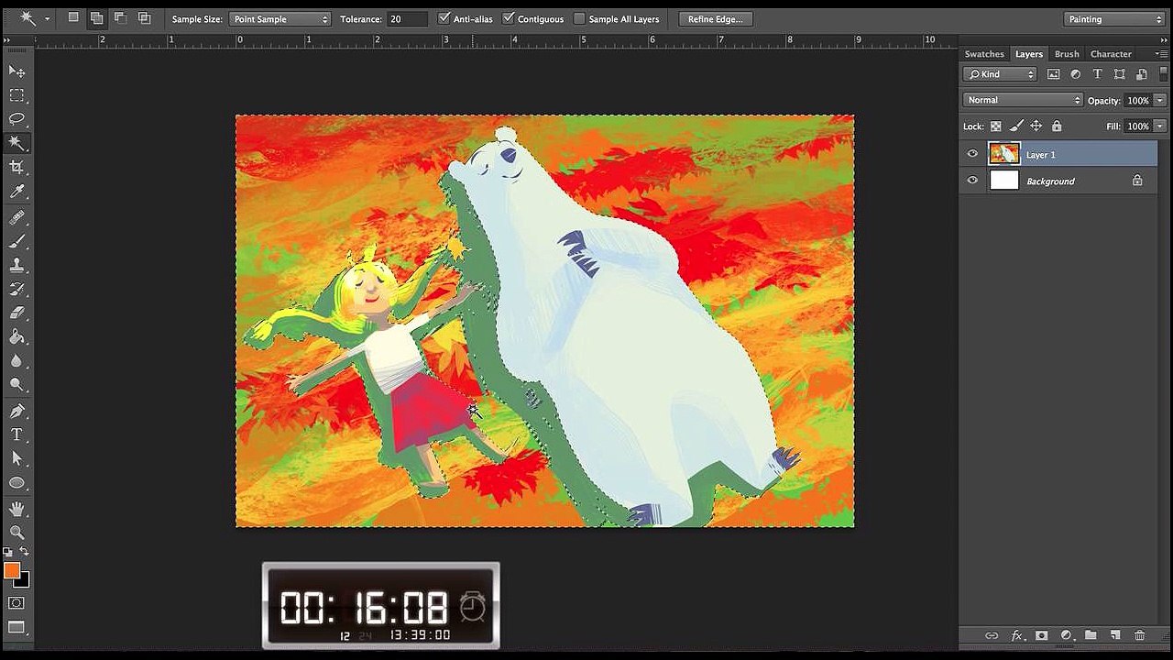The height and width of the screenshot is (660, 1173).
Task: Open the Layers panel options menu
Action: 1161,54
